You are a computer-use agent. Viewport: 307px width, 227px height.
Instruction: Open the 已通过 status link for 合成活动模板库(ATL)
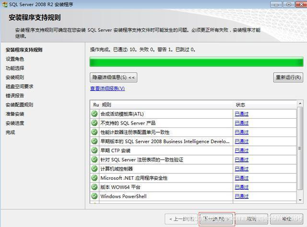pos(242,114)
